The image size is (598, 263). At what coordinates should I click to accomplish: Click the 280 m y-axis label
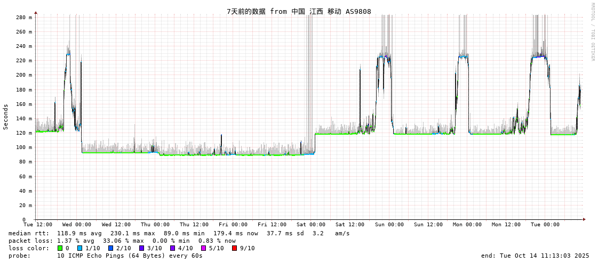23,18
